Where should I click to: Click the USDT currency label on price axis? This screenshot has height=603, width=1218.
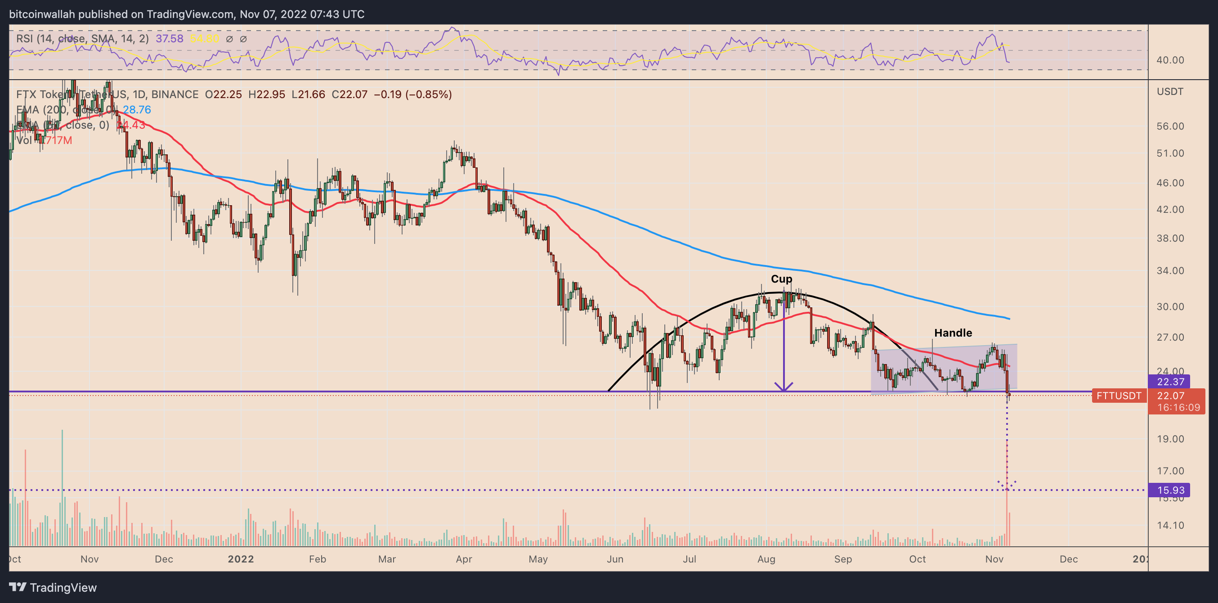(x=1170, y=92)
